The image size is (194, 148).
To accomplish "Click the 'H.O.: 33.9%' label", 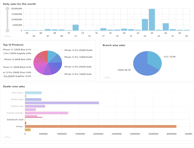I will coord(170,57).
